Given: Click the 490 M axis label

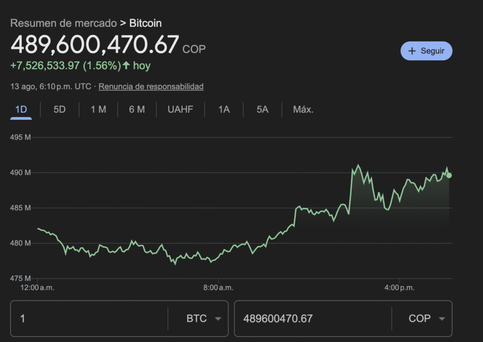Looking at the screenshot, I should coord(20,173).
